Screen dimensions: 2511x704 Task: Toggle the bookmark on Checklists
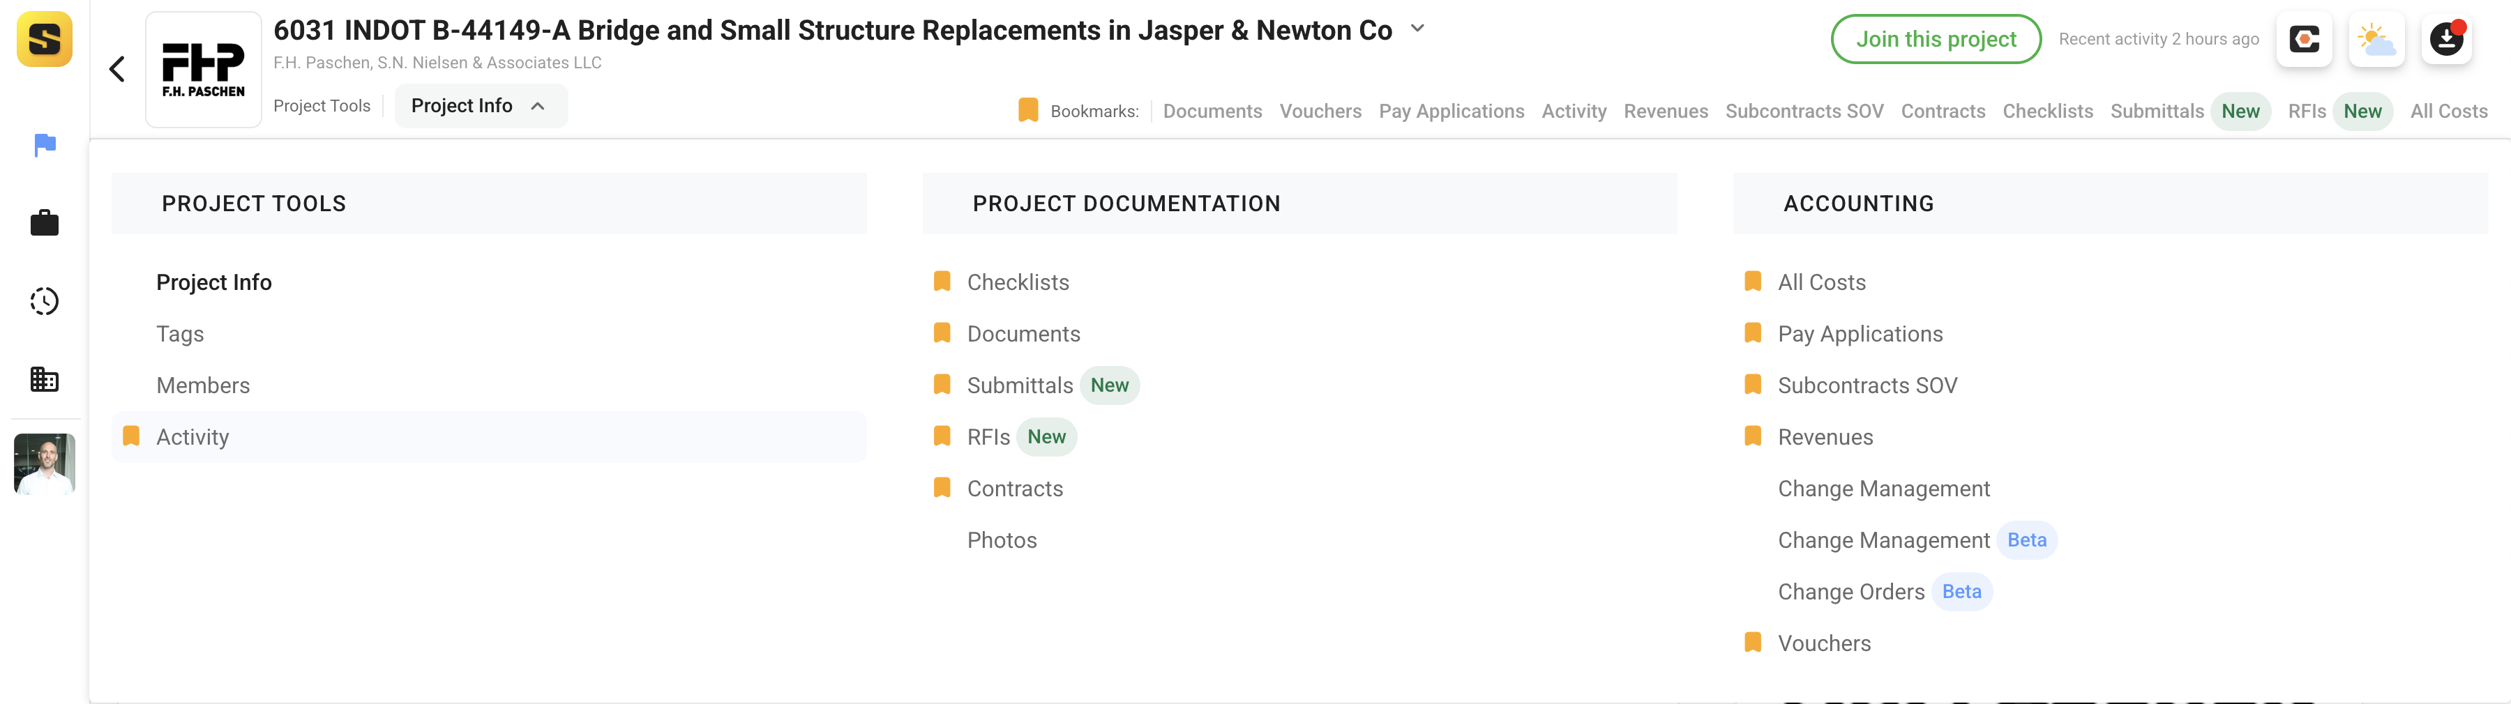coord(942,280)
